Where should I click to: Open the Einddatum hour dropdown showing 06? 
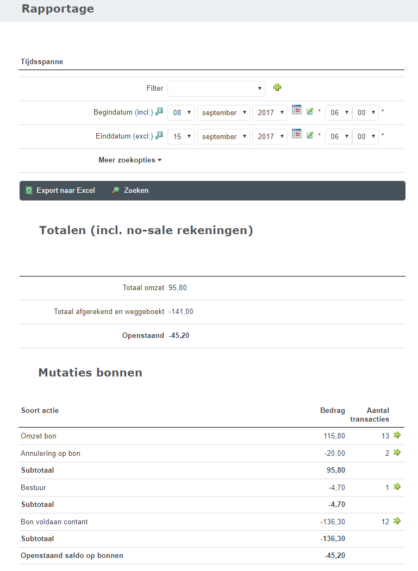click(338, 136)
